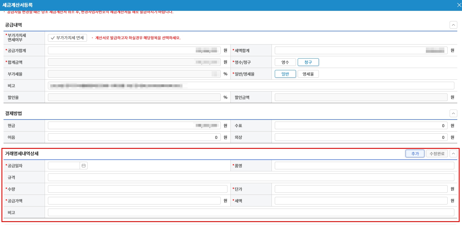This screenshot has height=225, width=462.
Task: Click the 품명 input field
Action: 364,166
